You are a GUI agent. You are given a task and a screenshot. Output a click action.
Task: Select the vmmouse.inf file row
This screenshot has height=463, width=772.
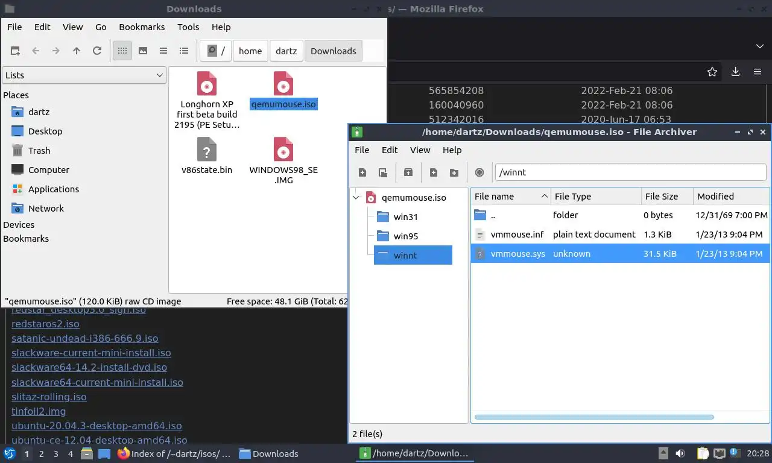[620, 235]
